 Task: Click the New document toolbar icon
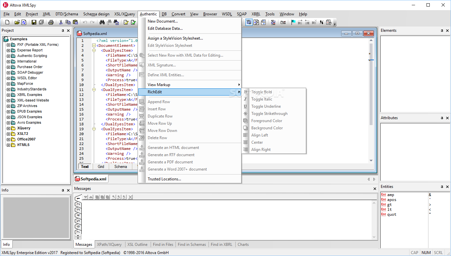7,22
